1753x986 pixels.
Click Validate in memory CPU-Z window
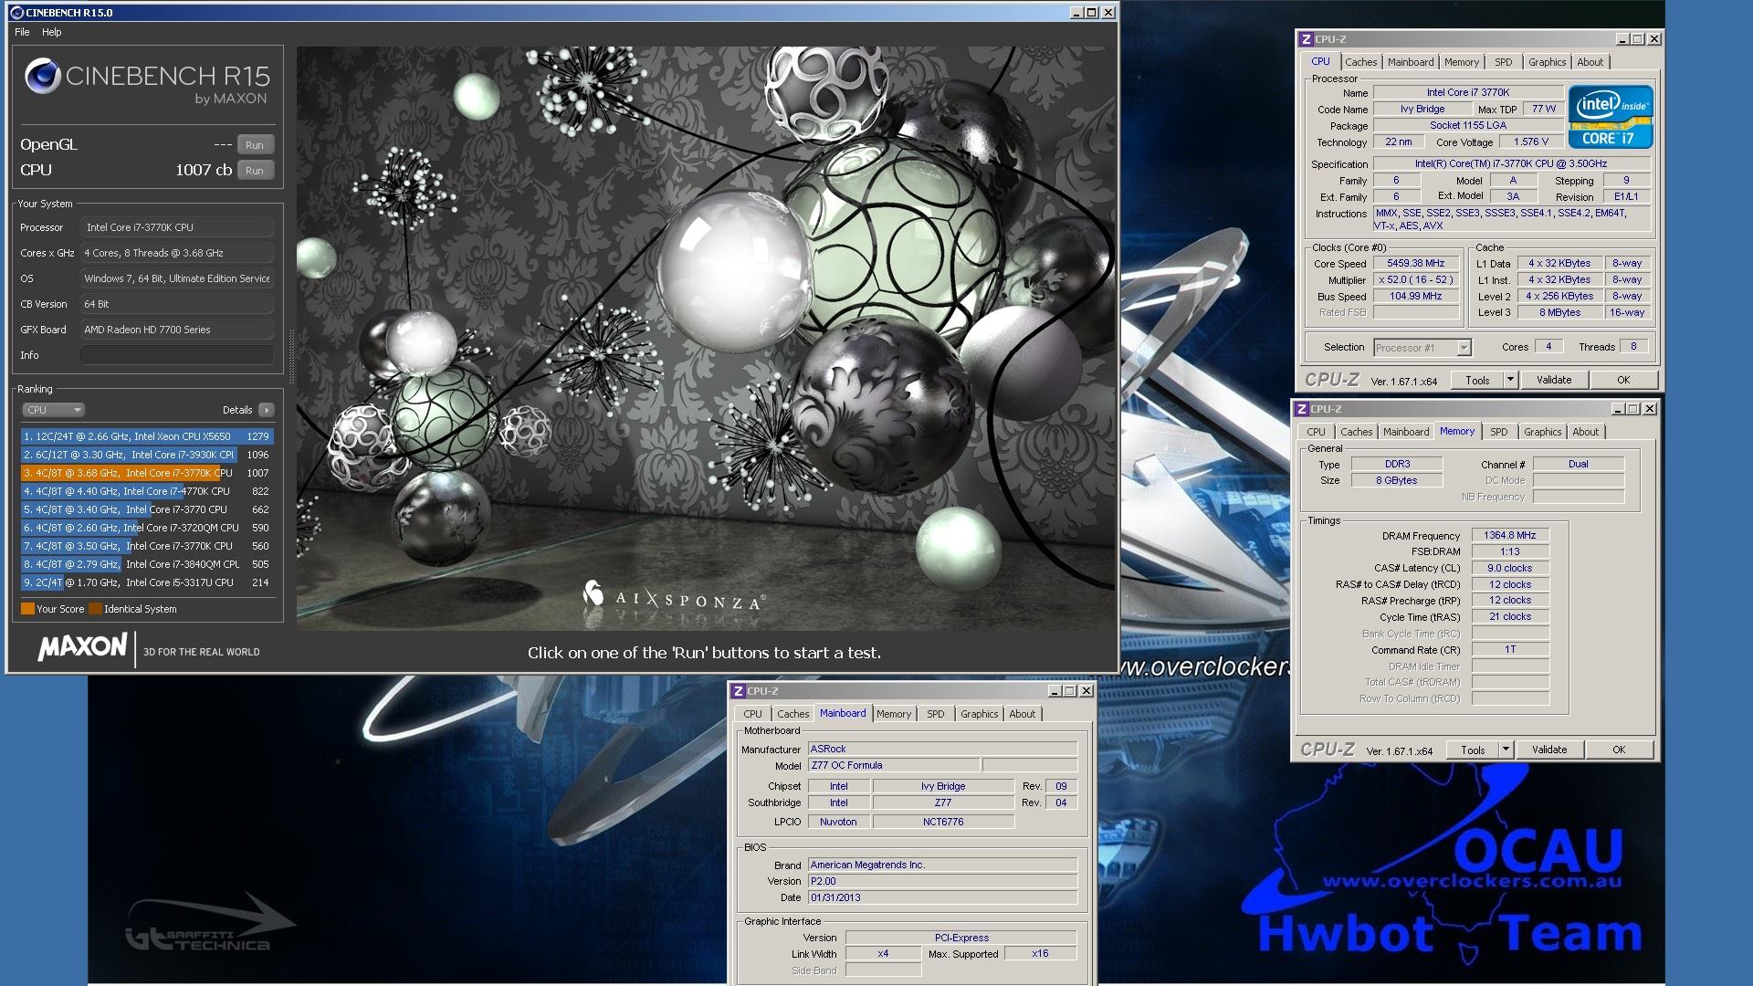tap(1549, 750)
